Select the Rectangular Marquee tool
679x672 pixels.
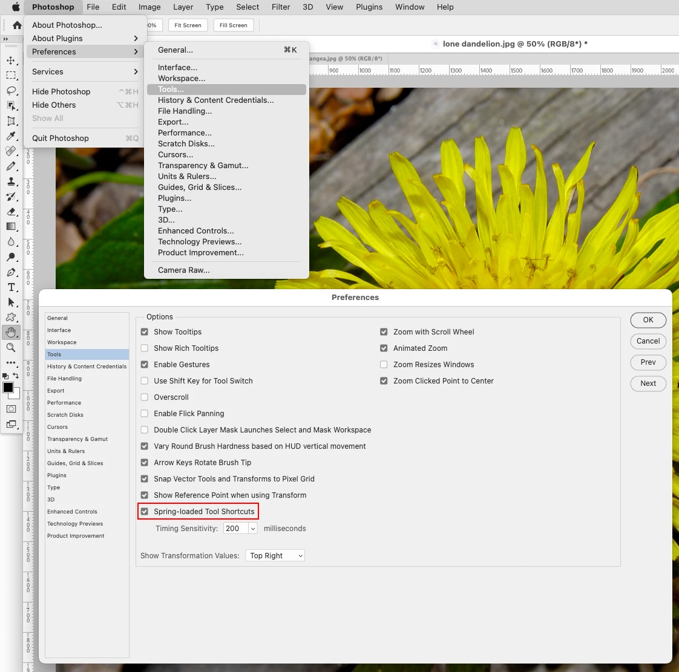click(x=11, y=75)
